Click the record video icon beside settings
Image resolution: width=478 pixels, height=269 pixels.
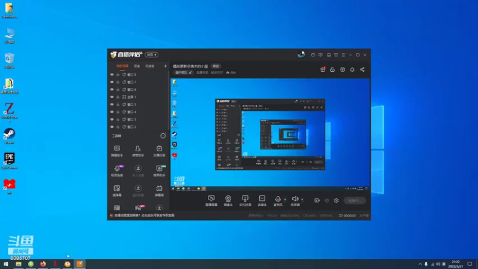pyautogui.click(x=317, y=200)
